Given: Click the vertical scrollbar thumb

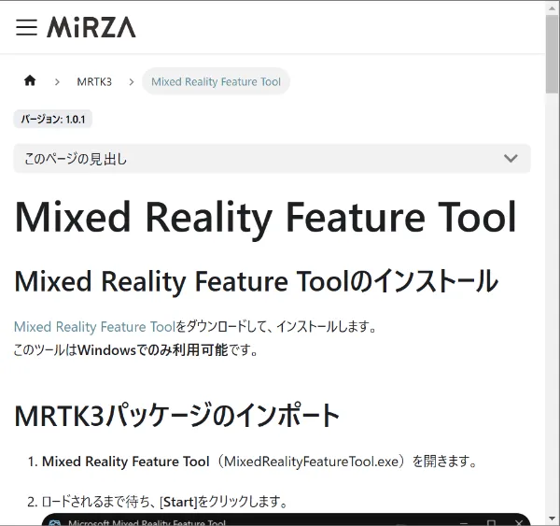Looking at the screenshot, I should coord(552,51).
